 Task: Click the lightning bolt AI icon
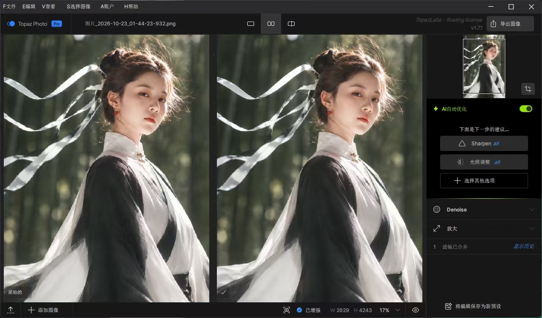pos(436,109)
